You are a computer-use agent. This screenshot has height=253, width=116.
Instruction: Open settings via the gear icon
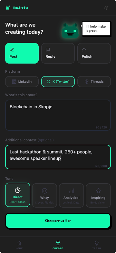(106, 8)
